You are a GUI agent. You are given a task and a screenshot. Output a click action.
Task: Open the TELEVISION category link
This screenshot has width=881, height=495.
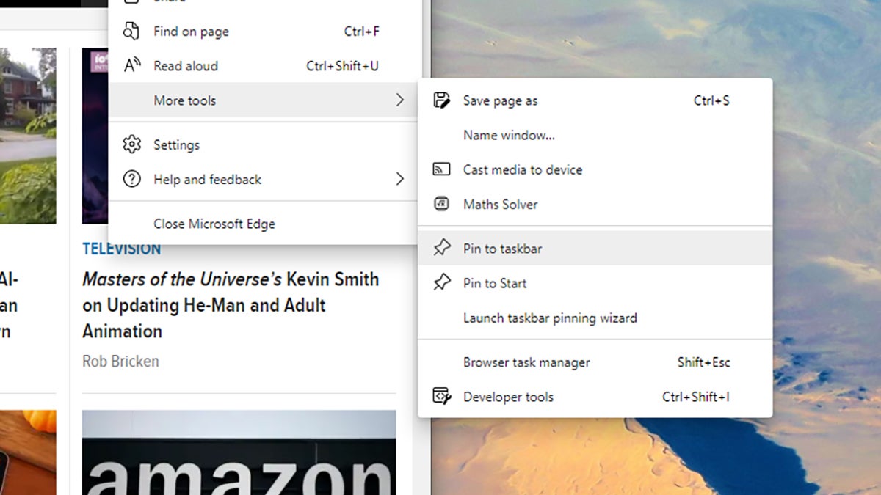(122, 249)
